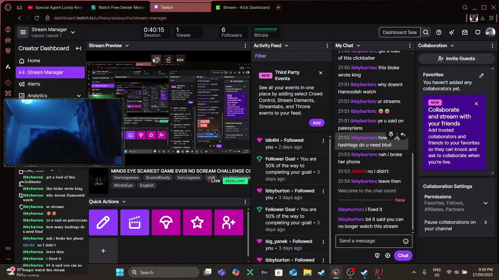This screenshot has height=280, width=499.
Task: Click the MindsEye tag
Action: 123,185
